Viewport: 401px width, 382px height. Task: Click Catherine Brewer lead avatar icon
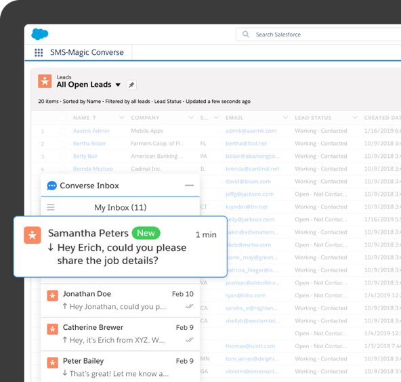(52, 329)
